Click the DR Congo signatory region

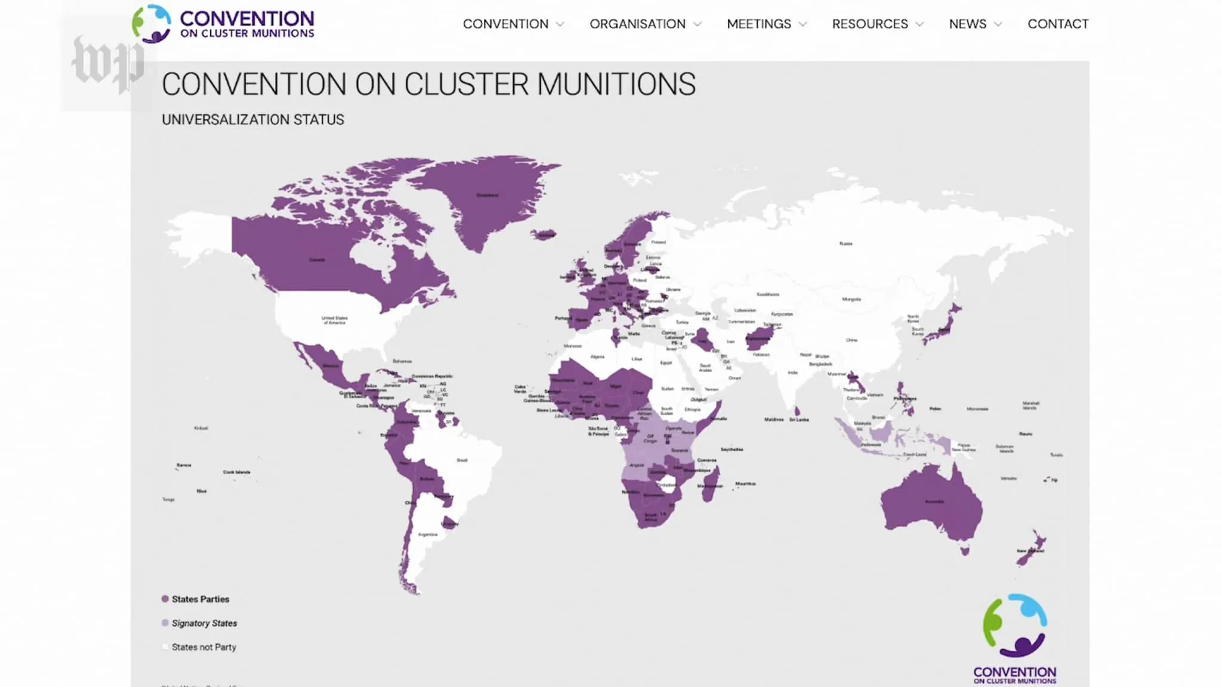[x=650, y=439]
